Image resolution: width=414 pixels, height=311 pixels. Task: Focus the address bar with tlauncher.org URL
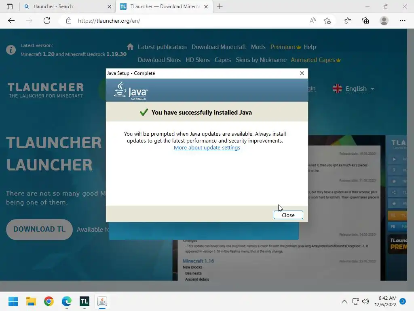coord(185,21)
